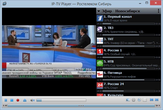Image resolution: width=163 pixels, height=110 pixels.
Task: Switch to previous channel button
Action: pyautogui.click(x=152, y=100)
